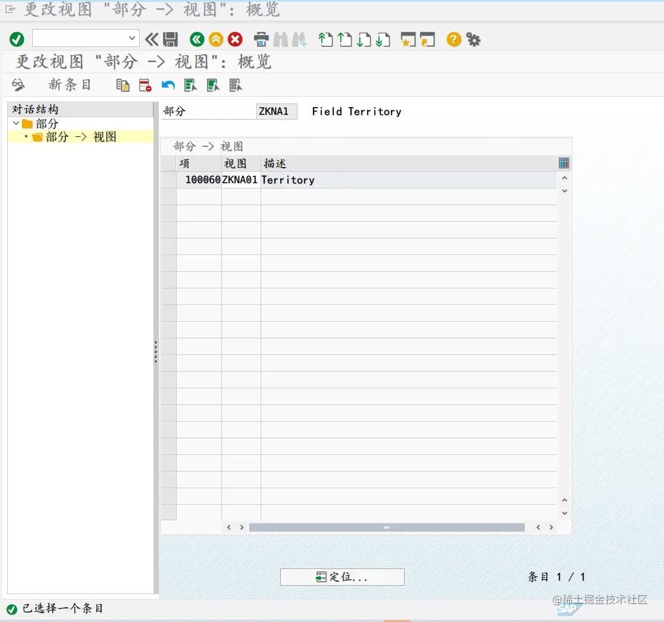Click the 新条目 button
This screenshot has width=664, height=622.
point(70,84)
